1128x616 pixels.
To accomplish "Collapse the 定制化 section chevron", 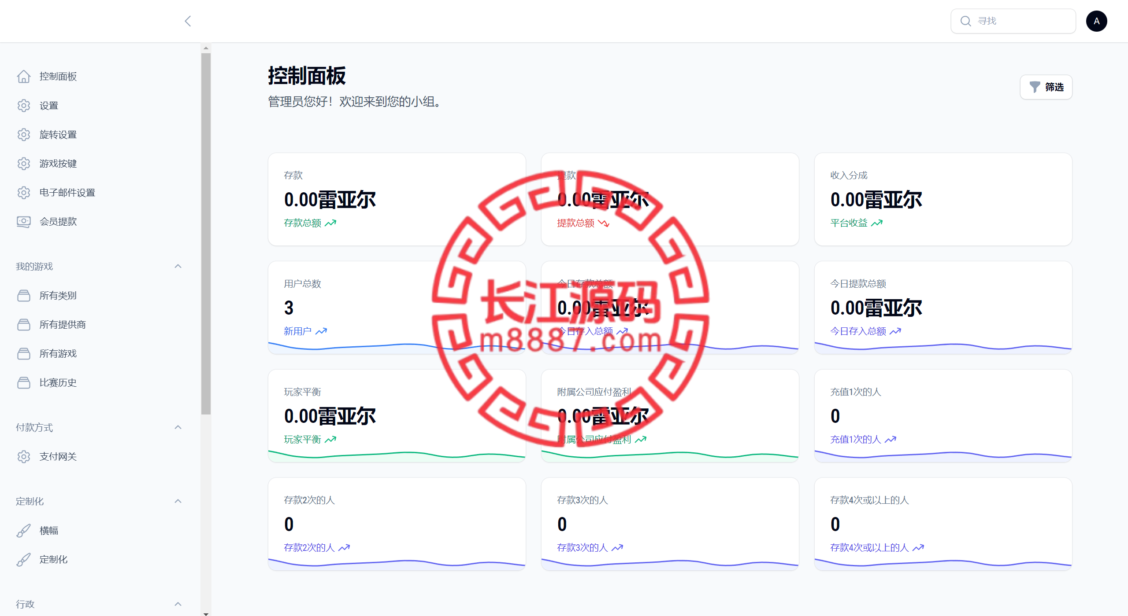I will click(x=178, y=501).
